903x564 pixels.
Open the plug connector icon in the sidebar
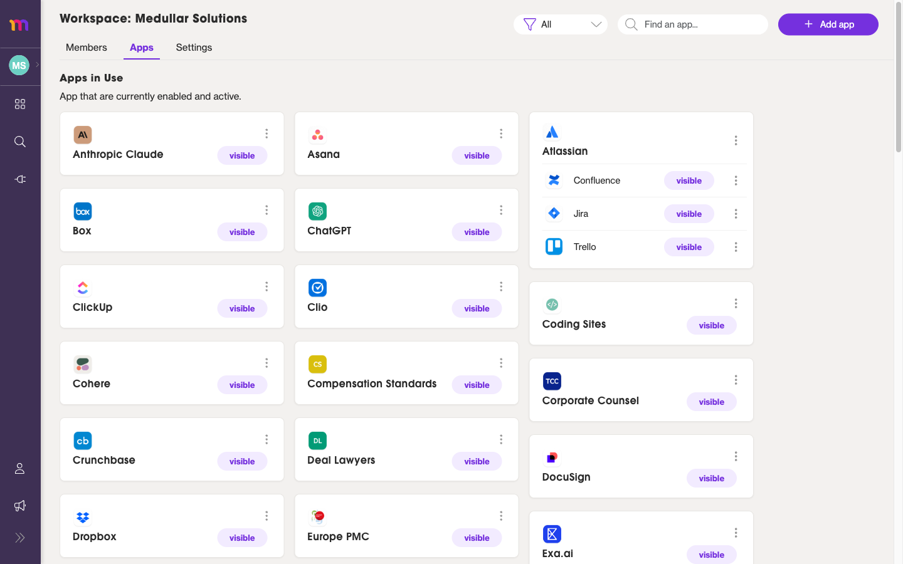20,179
